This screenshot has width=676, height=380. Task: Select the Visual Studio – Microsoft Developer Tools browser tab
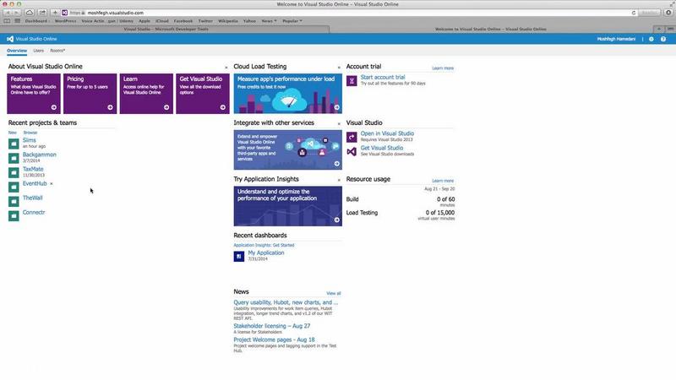click(166, 29)
